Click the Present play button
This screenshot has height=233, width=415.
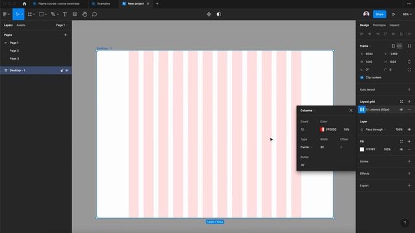click(x=394, y=14)
